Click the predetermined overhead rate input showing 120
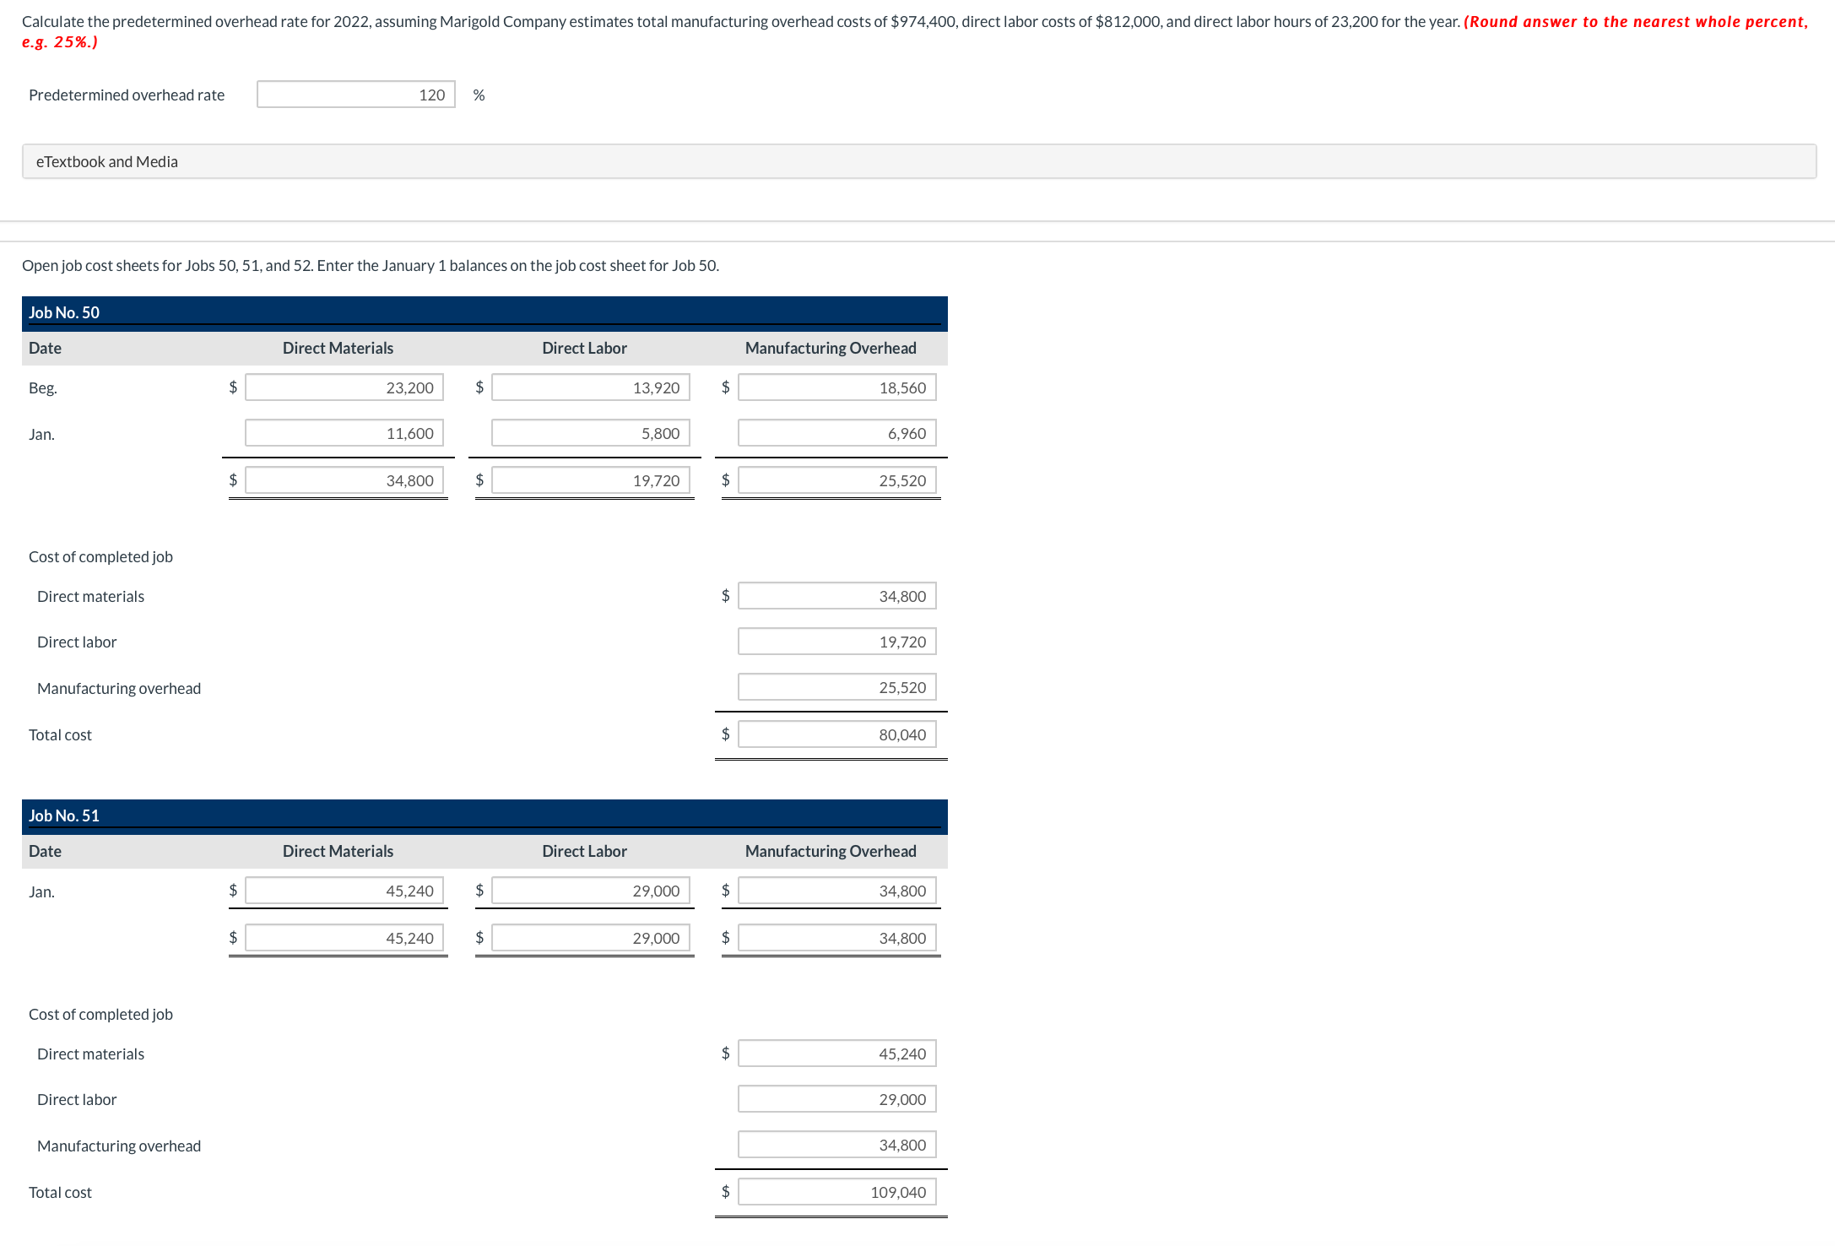The image size is (1835, 1246). point(355,94)
